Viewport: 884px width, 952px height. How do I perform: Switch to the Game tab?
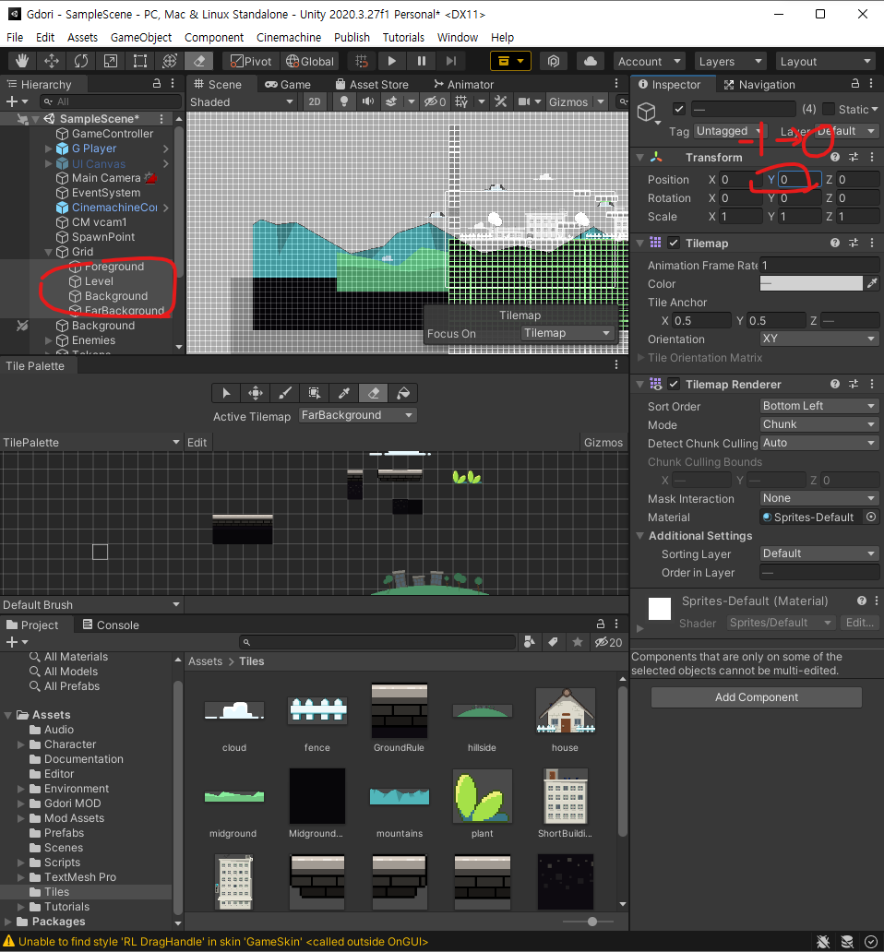point(288,84)
